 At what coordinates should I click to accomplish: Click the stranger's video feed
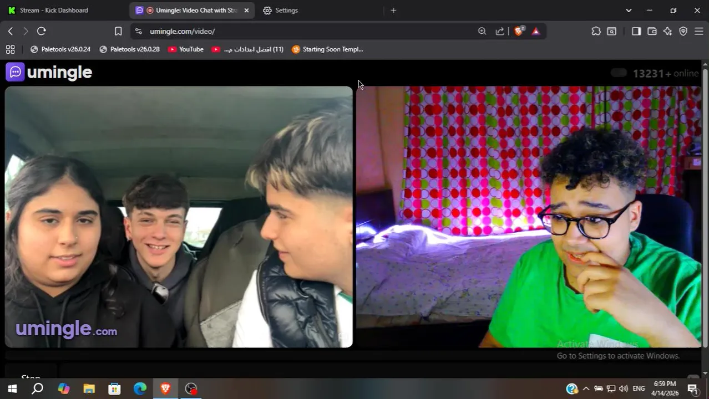[x=179, y=217]
